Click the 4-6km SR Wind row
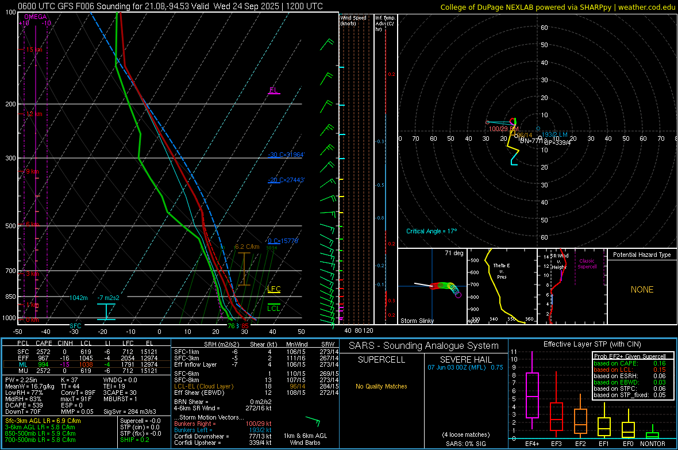 point(223,408)
